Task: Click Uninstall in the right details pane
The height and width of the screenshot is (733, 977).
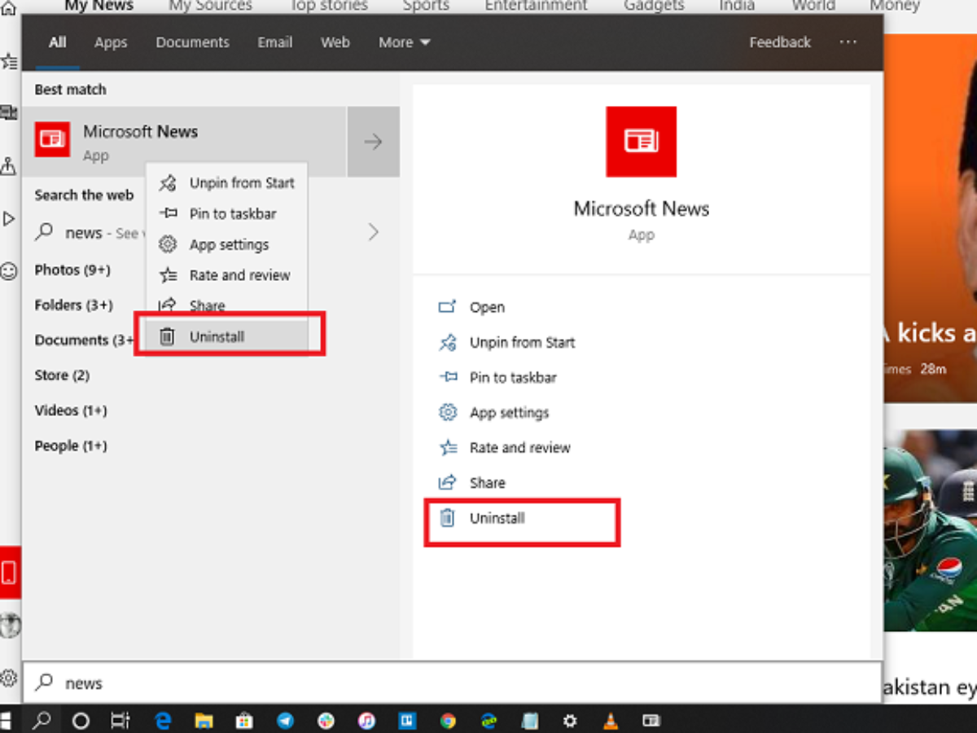Action: [497, 518]
